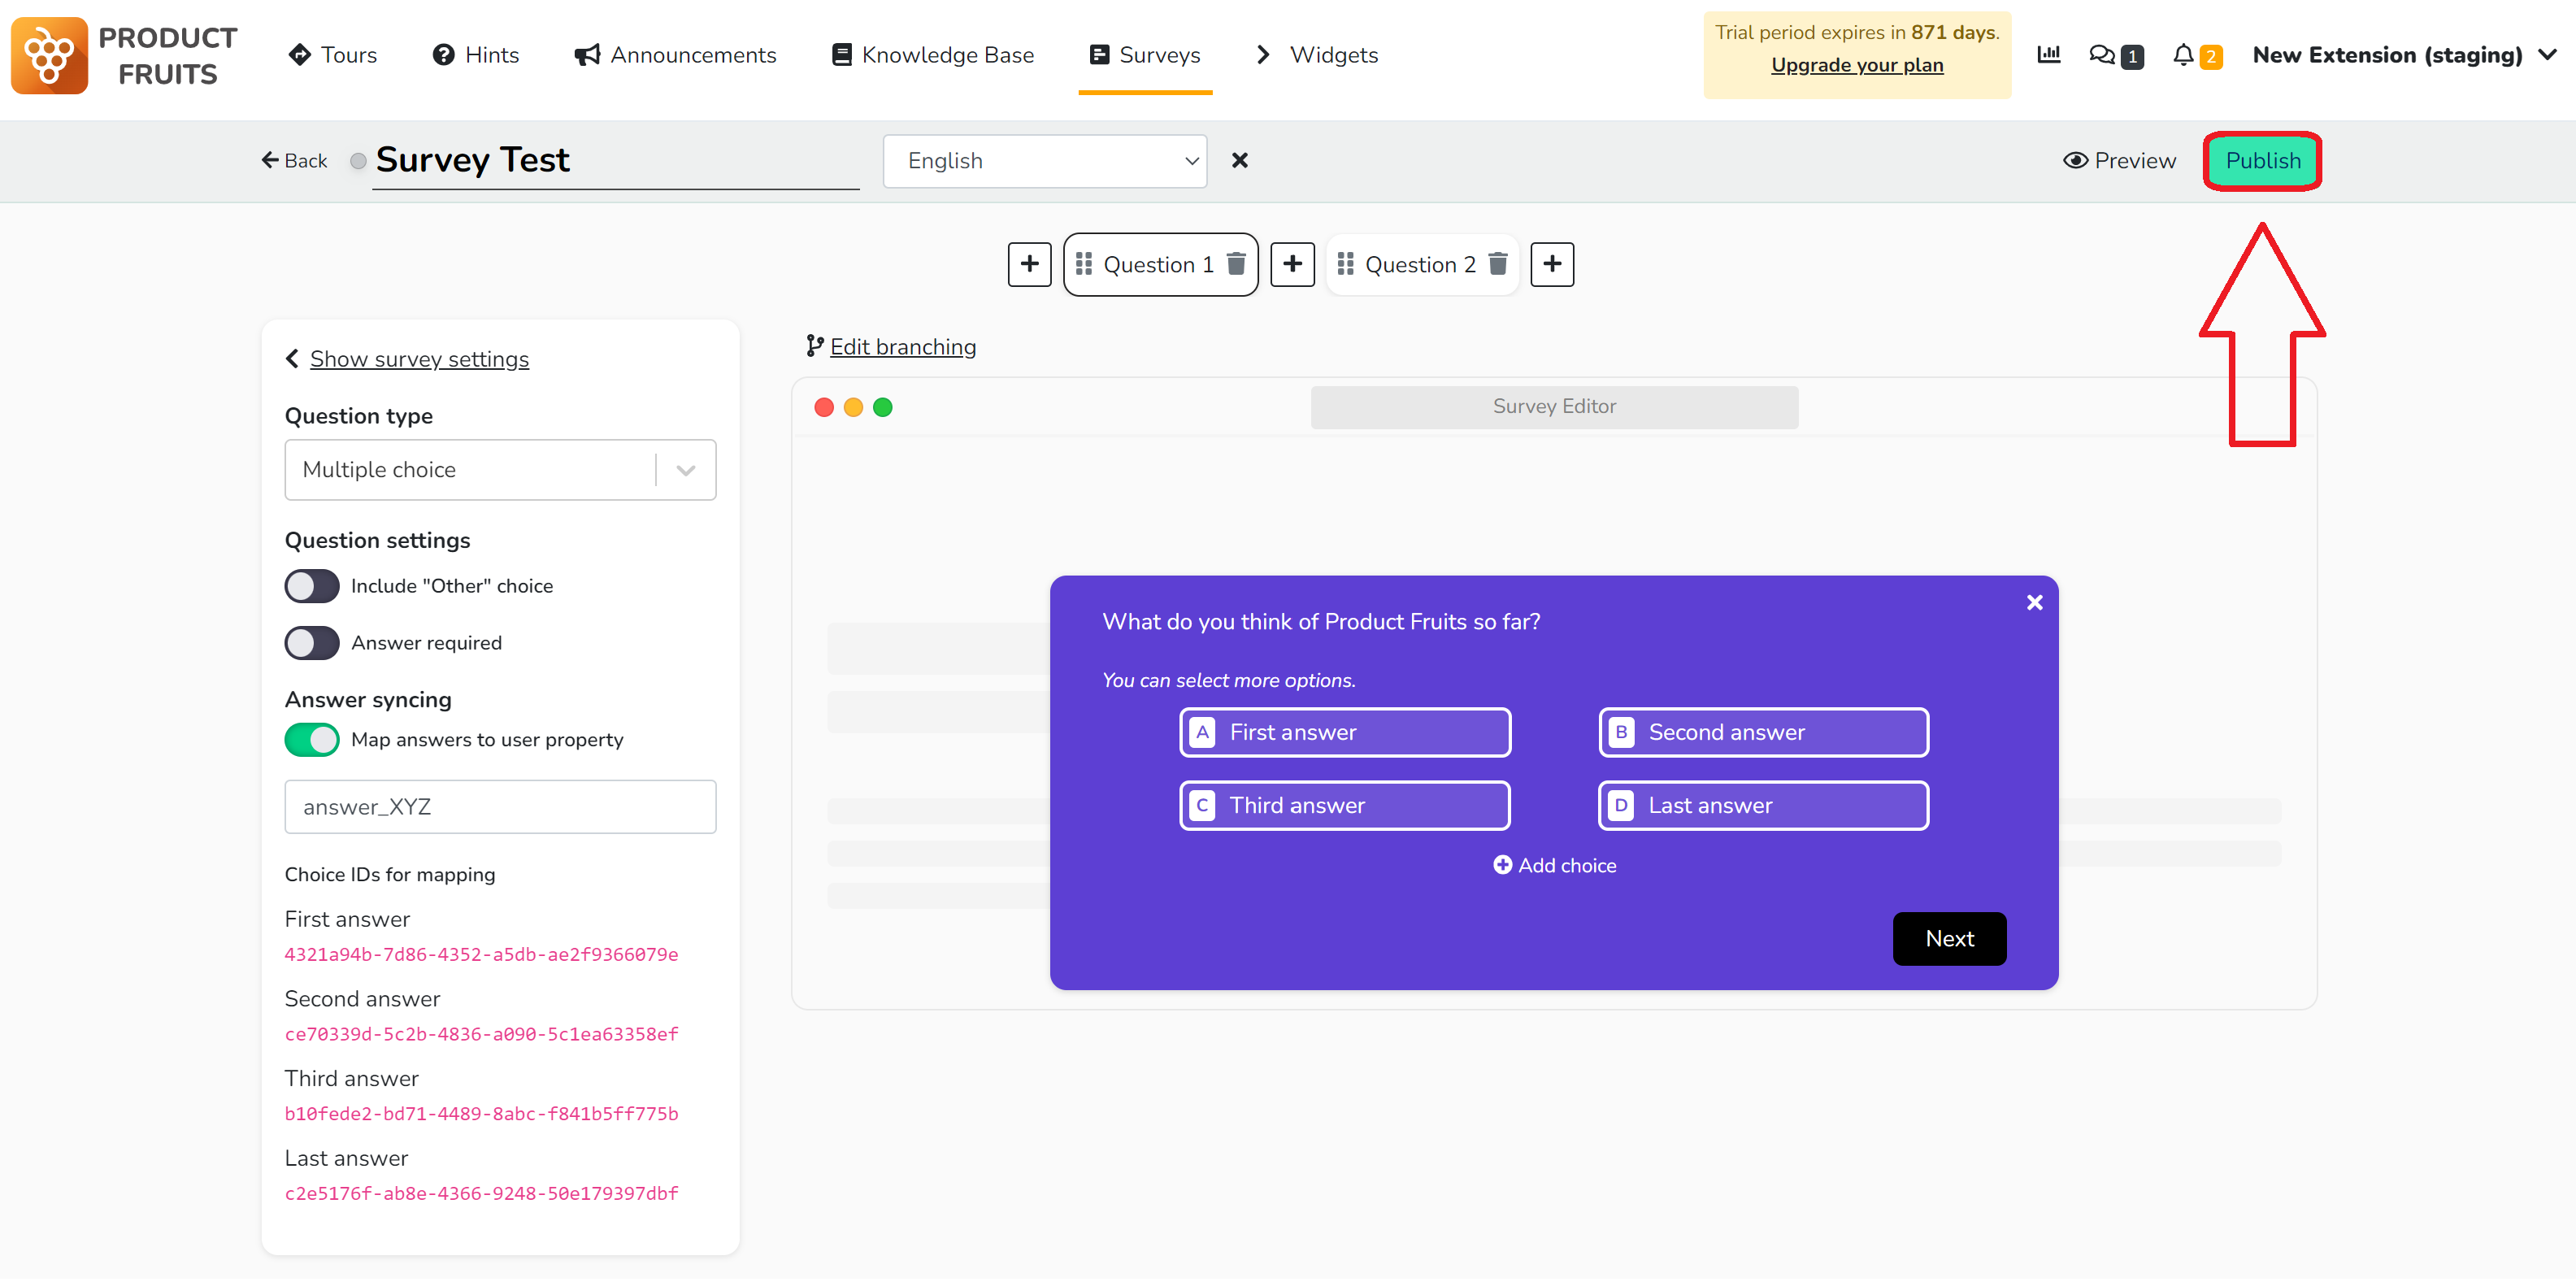Click the answer_XYZ property input
The image size is (2576, 1282).
click(x=500, y=807)
